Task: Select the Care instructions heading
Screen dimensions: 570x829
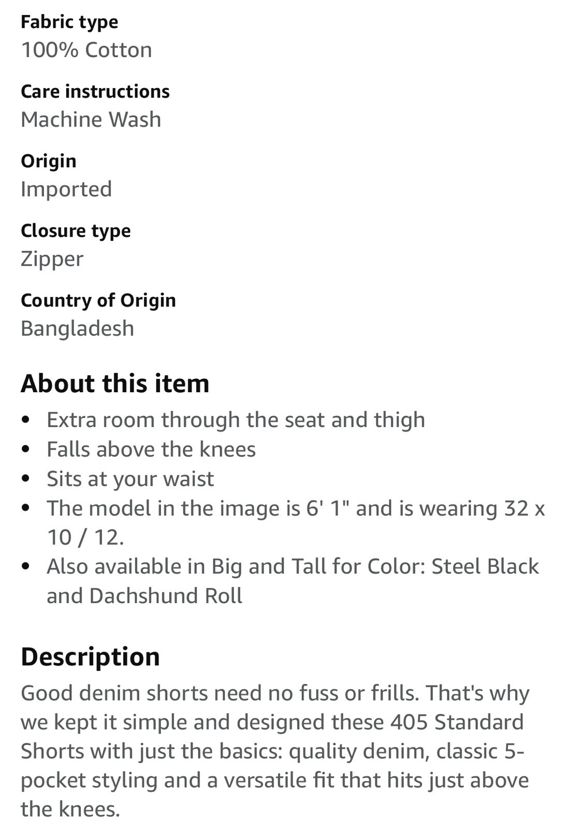Action: click(95, 91)
